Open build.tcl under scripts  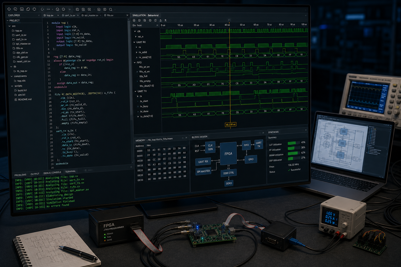[x=21, y=90]
